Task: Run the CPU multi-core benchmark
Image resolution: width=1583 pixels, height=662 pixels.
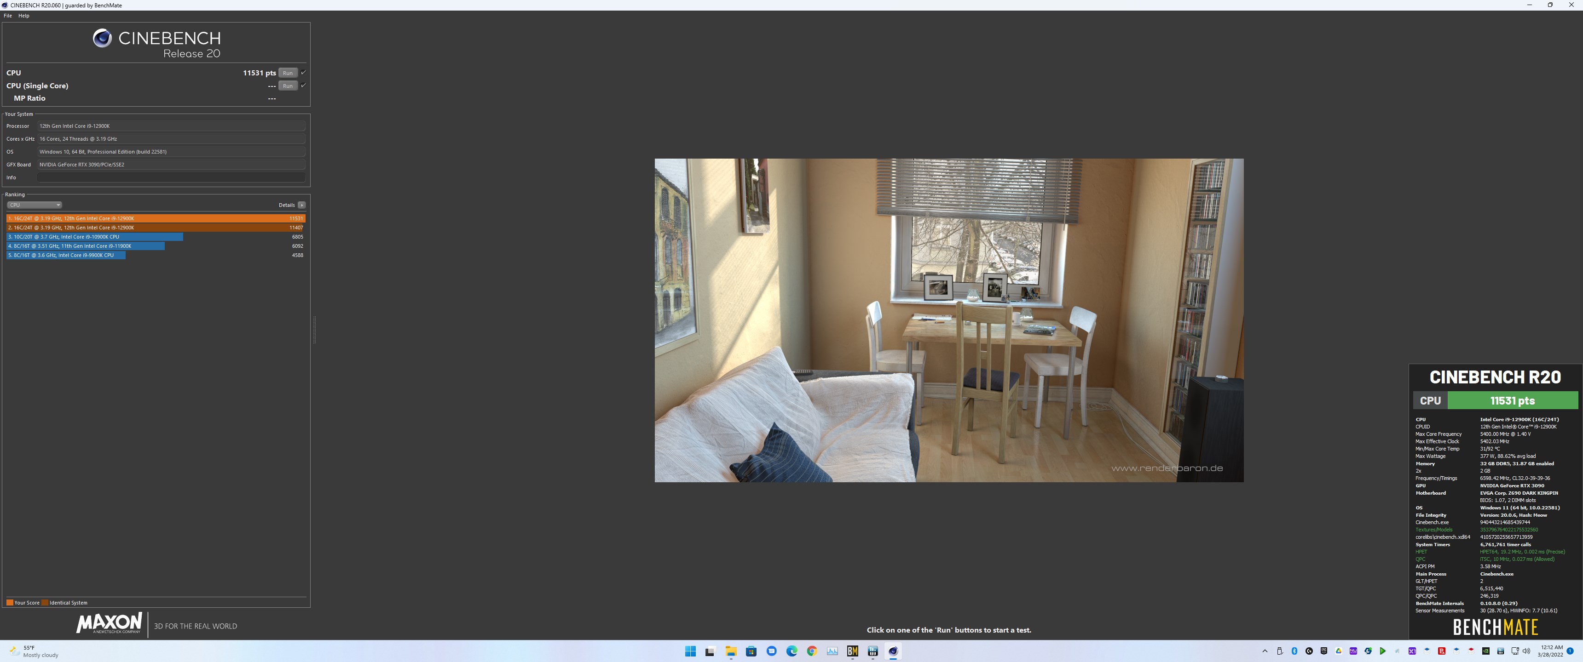Action: [288, 73]
